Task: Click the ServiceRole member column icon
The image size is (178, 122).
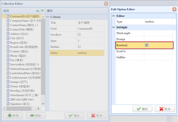Action: (8, 65)
